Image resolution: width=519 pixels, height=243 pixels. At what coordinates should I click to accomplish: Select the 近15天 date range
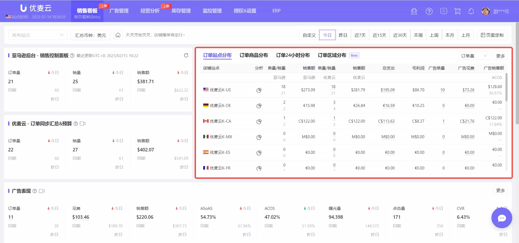[x=380, y=35]
